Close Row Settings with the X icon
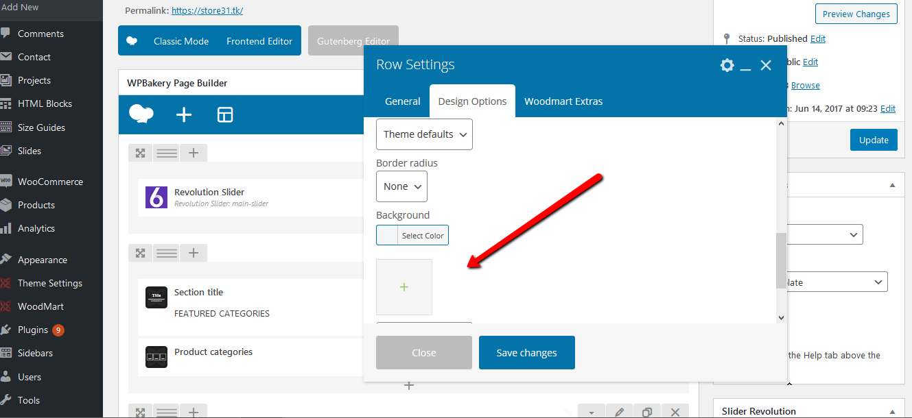 tap(766, 65)
